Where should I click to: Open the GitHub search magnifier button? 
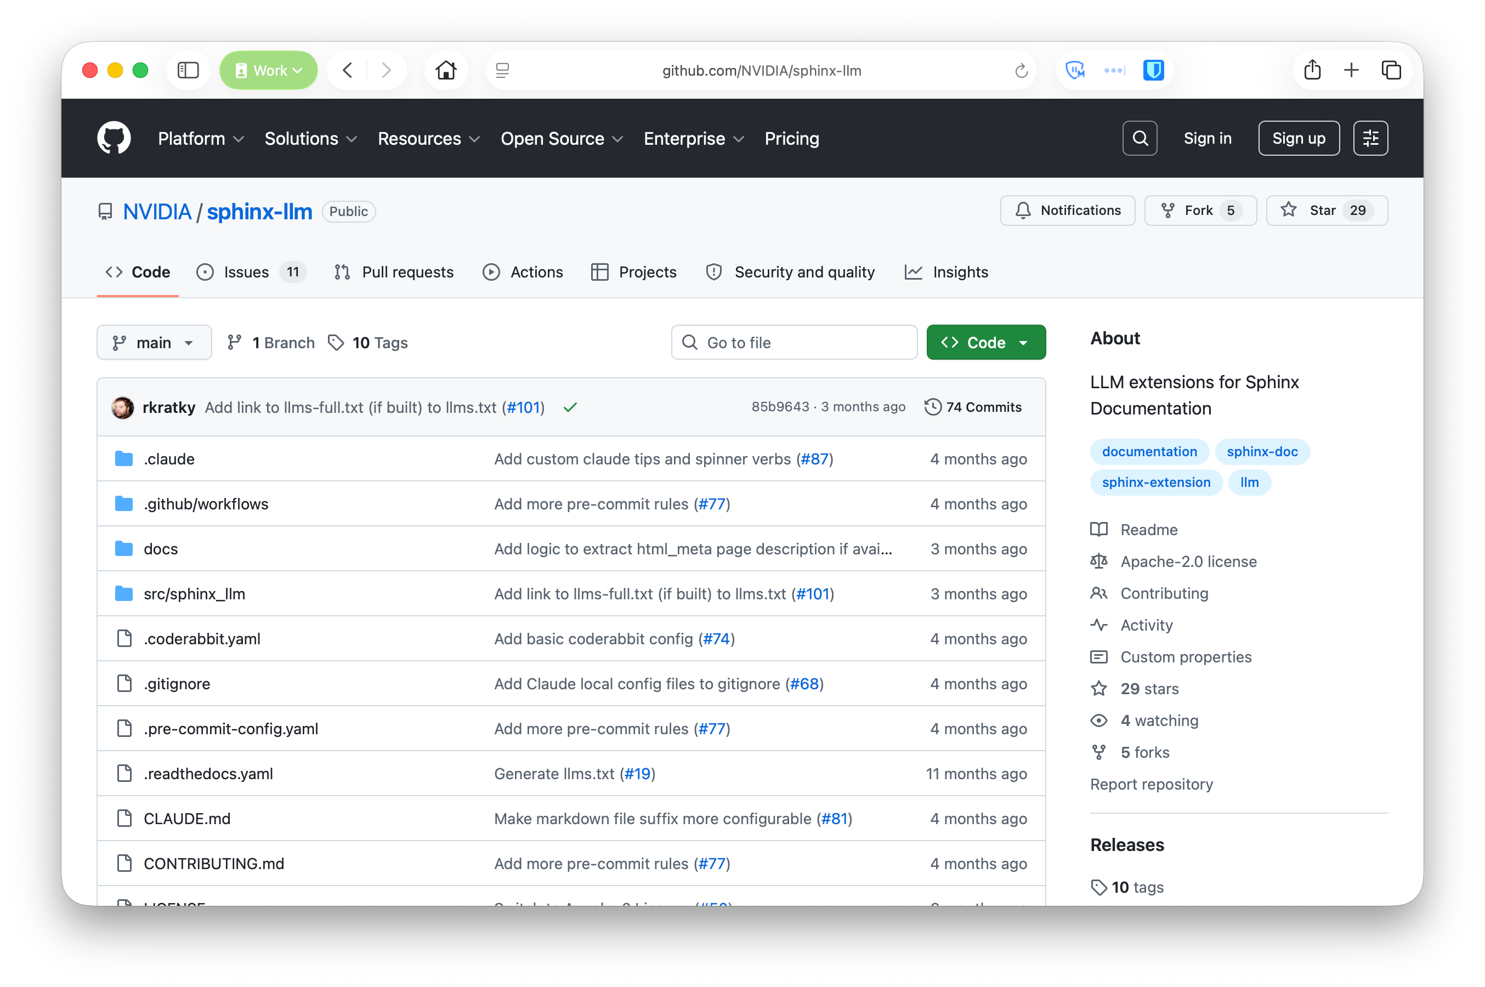pos(1140,138)
